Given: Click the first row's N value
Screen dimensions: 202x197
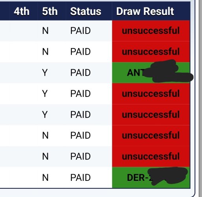Looking at the screenshot, I should pos(45,31).
